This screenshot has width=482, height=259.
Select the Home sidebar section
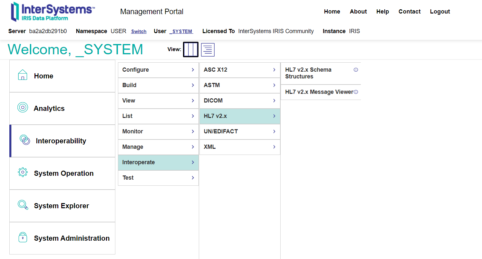(x=62, y=76)
